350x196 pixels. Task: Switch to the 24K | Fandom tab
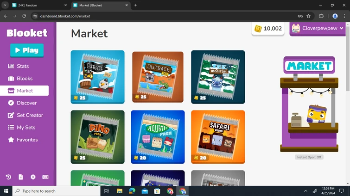point(39,5)
